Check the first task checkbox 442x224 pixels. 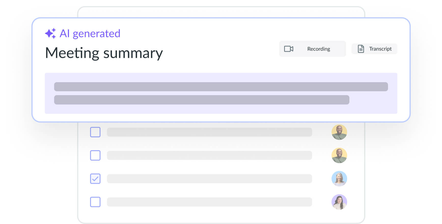coord(95,132)
